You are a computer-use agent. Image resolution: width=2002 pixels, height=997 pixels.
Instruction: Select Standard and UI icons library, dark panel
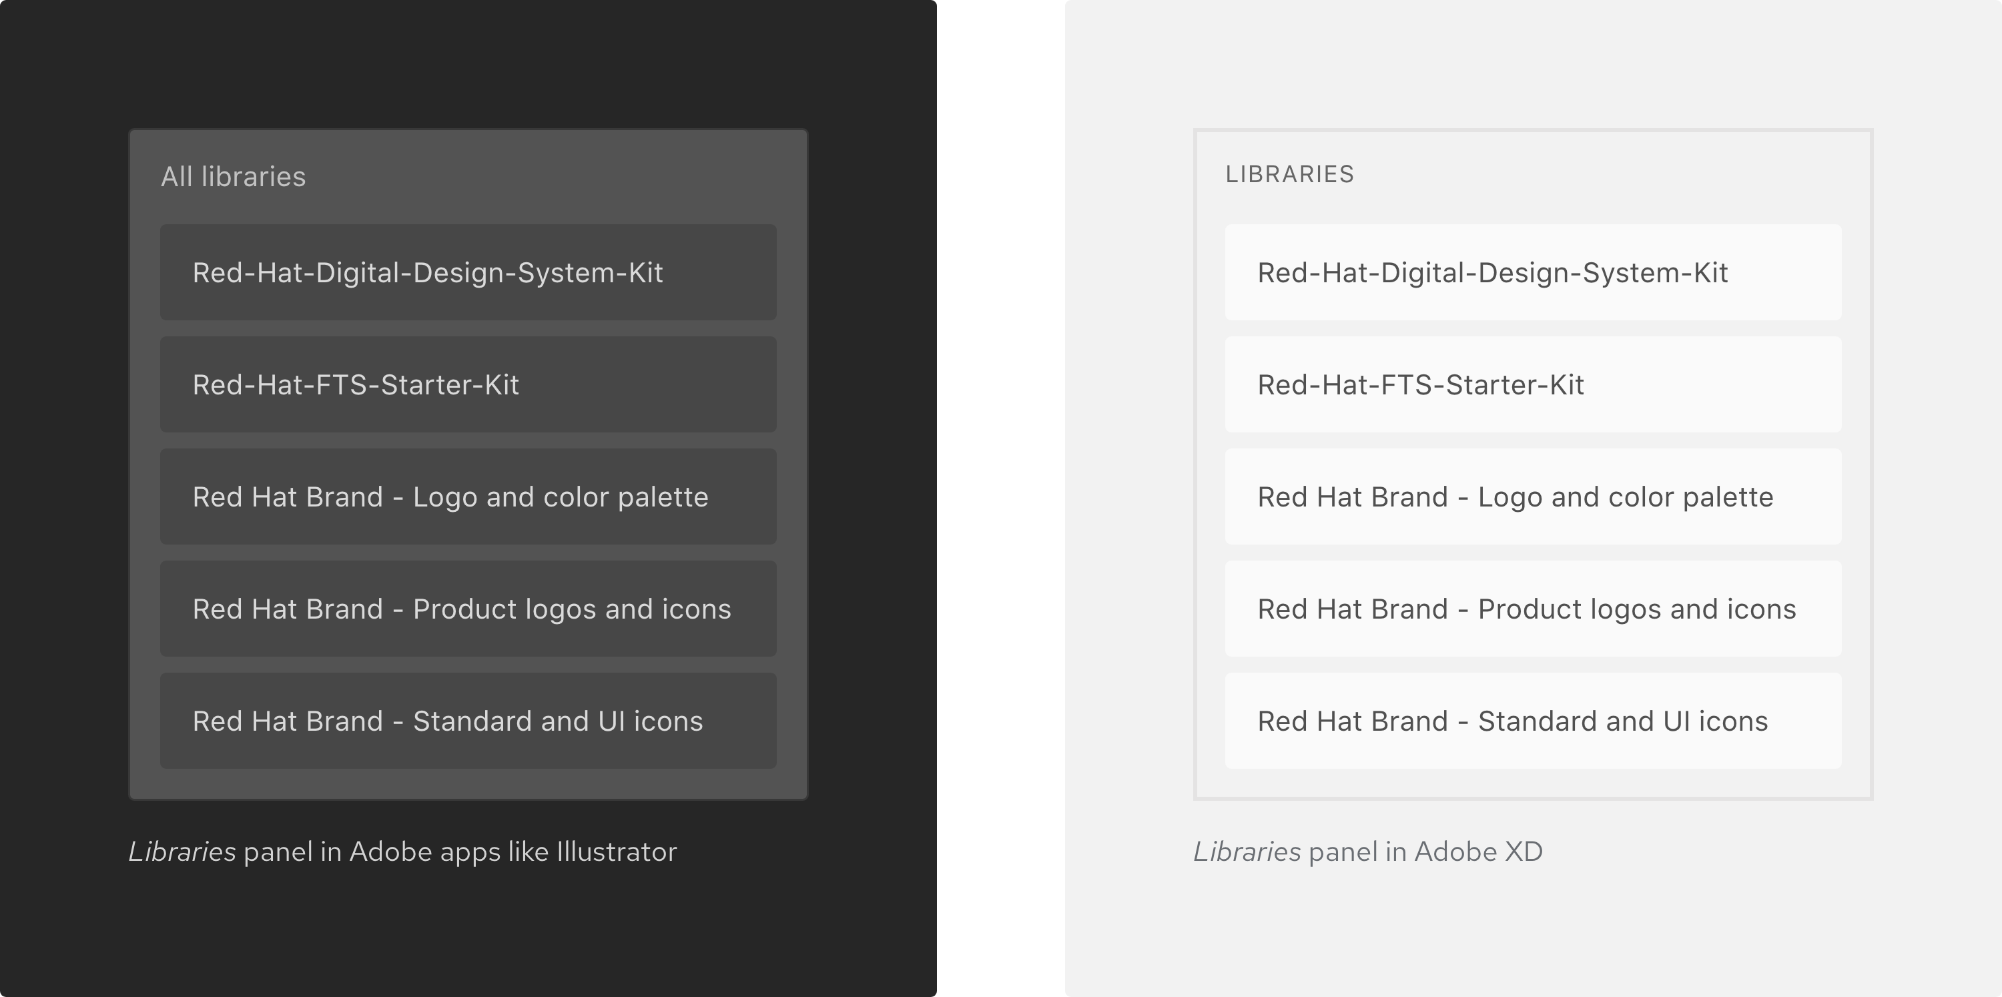[x=468, y=720]
